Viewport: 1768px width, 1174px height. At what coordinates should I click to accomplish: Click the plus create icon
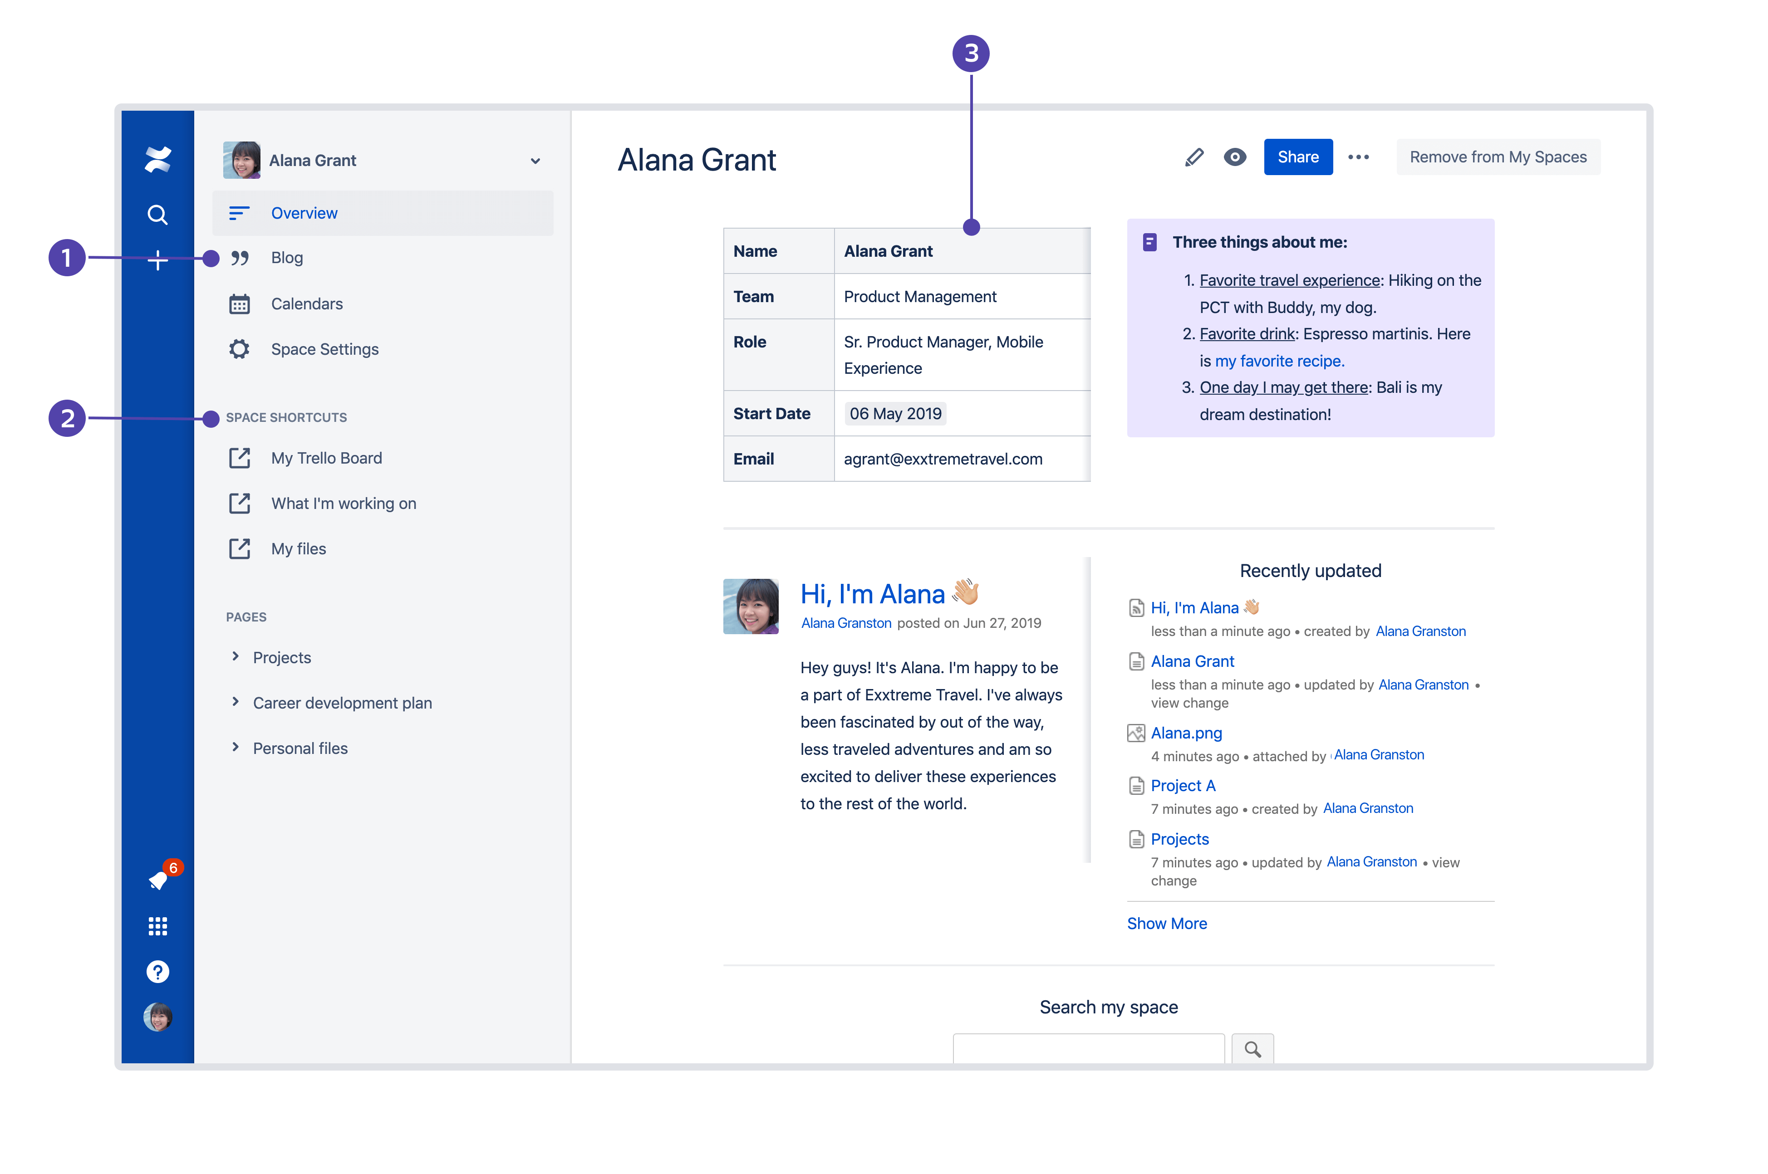[x=157, y=260]
